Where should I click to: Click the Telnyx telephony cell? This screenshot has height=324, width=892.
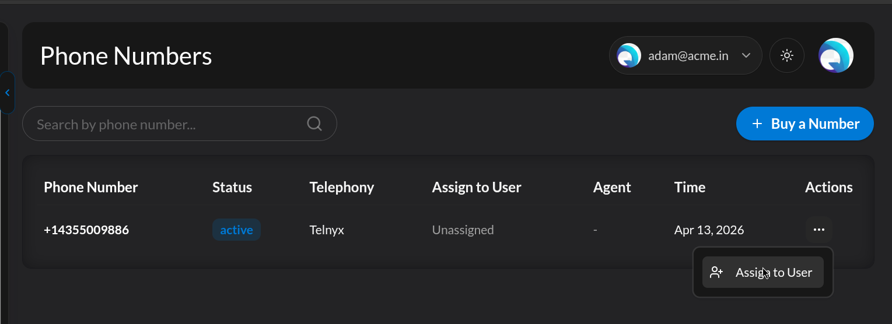click(327, 230)
